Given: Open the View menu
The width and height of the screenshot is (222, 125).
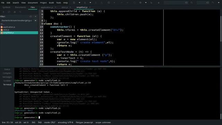Looking at the screenshot, I should click(24, 3).
